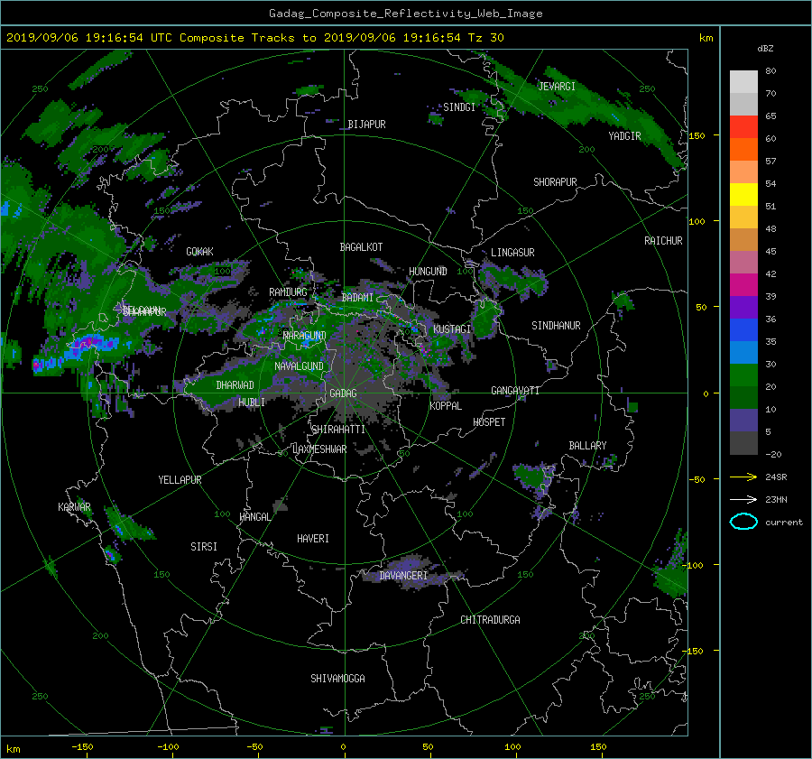Click the white 23MN track arrow icon
Screen dimensions: 812x759
(x=743, y=499)
